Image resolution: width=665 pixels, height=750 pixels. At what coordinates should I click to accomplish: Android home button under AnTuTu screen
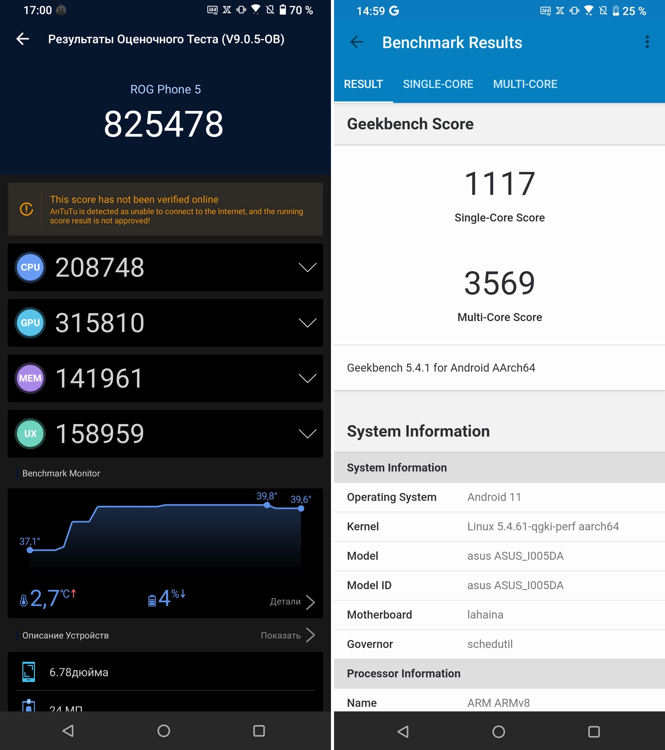(164, 731)
